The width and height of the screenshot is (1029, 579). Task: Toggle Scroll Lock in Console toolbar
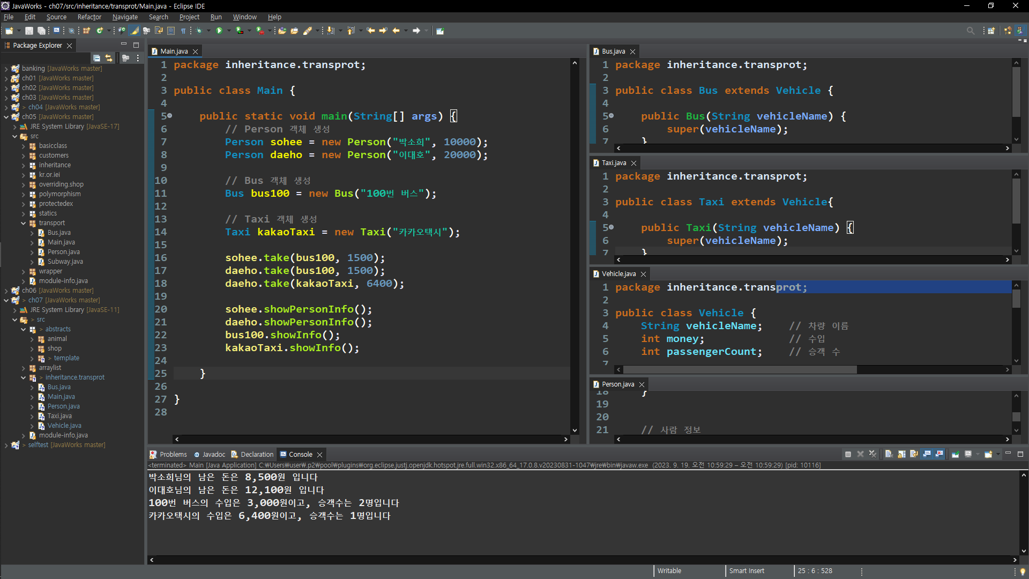(x=901, y=454)
